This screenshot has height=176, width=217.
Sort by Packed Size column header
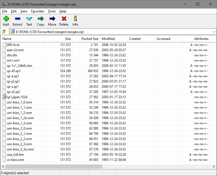click(86, 39)
